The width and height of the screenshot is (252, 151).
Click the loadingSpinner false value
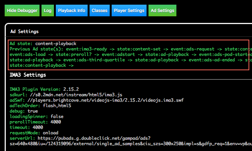pos(57,116)
